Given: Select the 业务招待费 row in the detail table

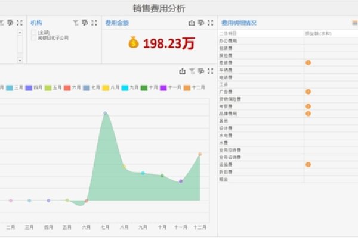Looking at the screenshot, I should (x=288, y=150).
